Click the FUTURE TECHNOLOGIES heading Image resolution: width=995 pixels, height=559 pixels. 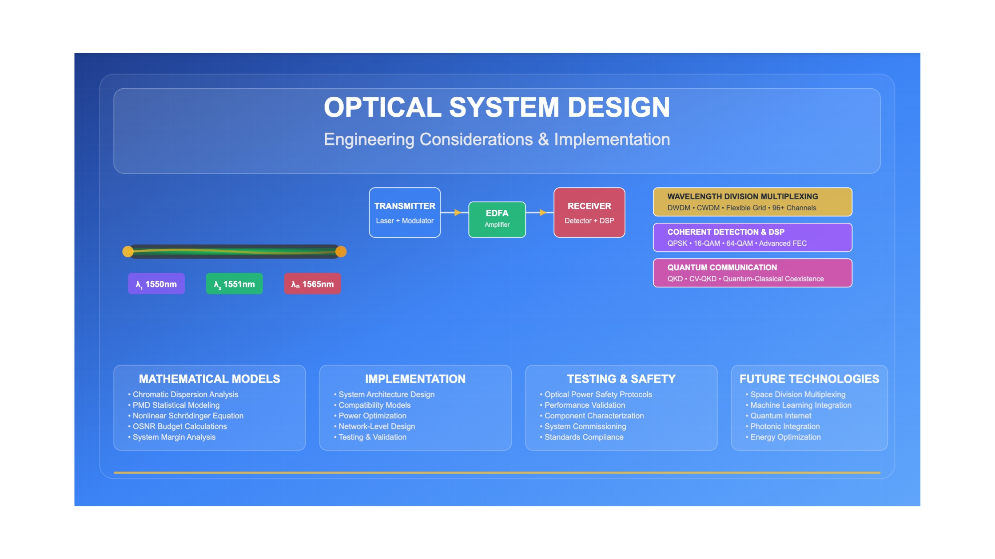809,379
